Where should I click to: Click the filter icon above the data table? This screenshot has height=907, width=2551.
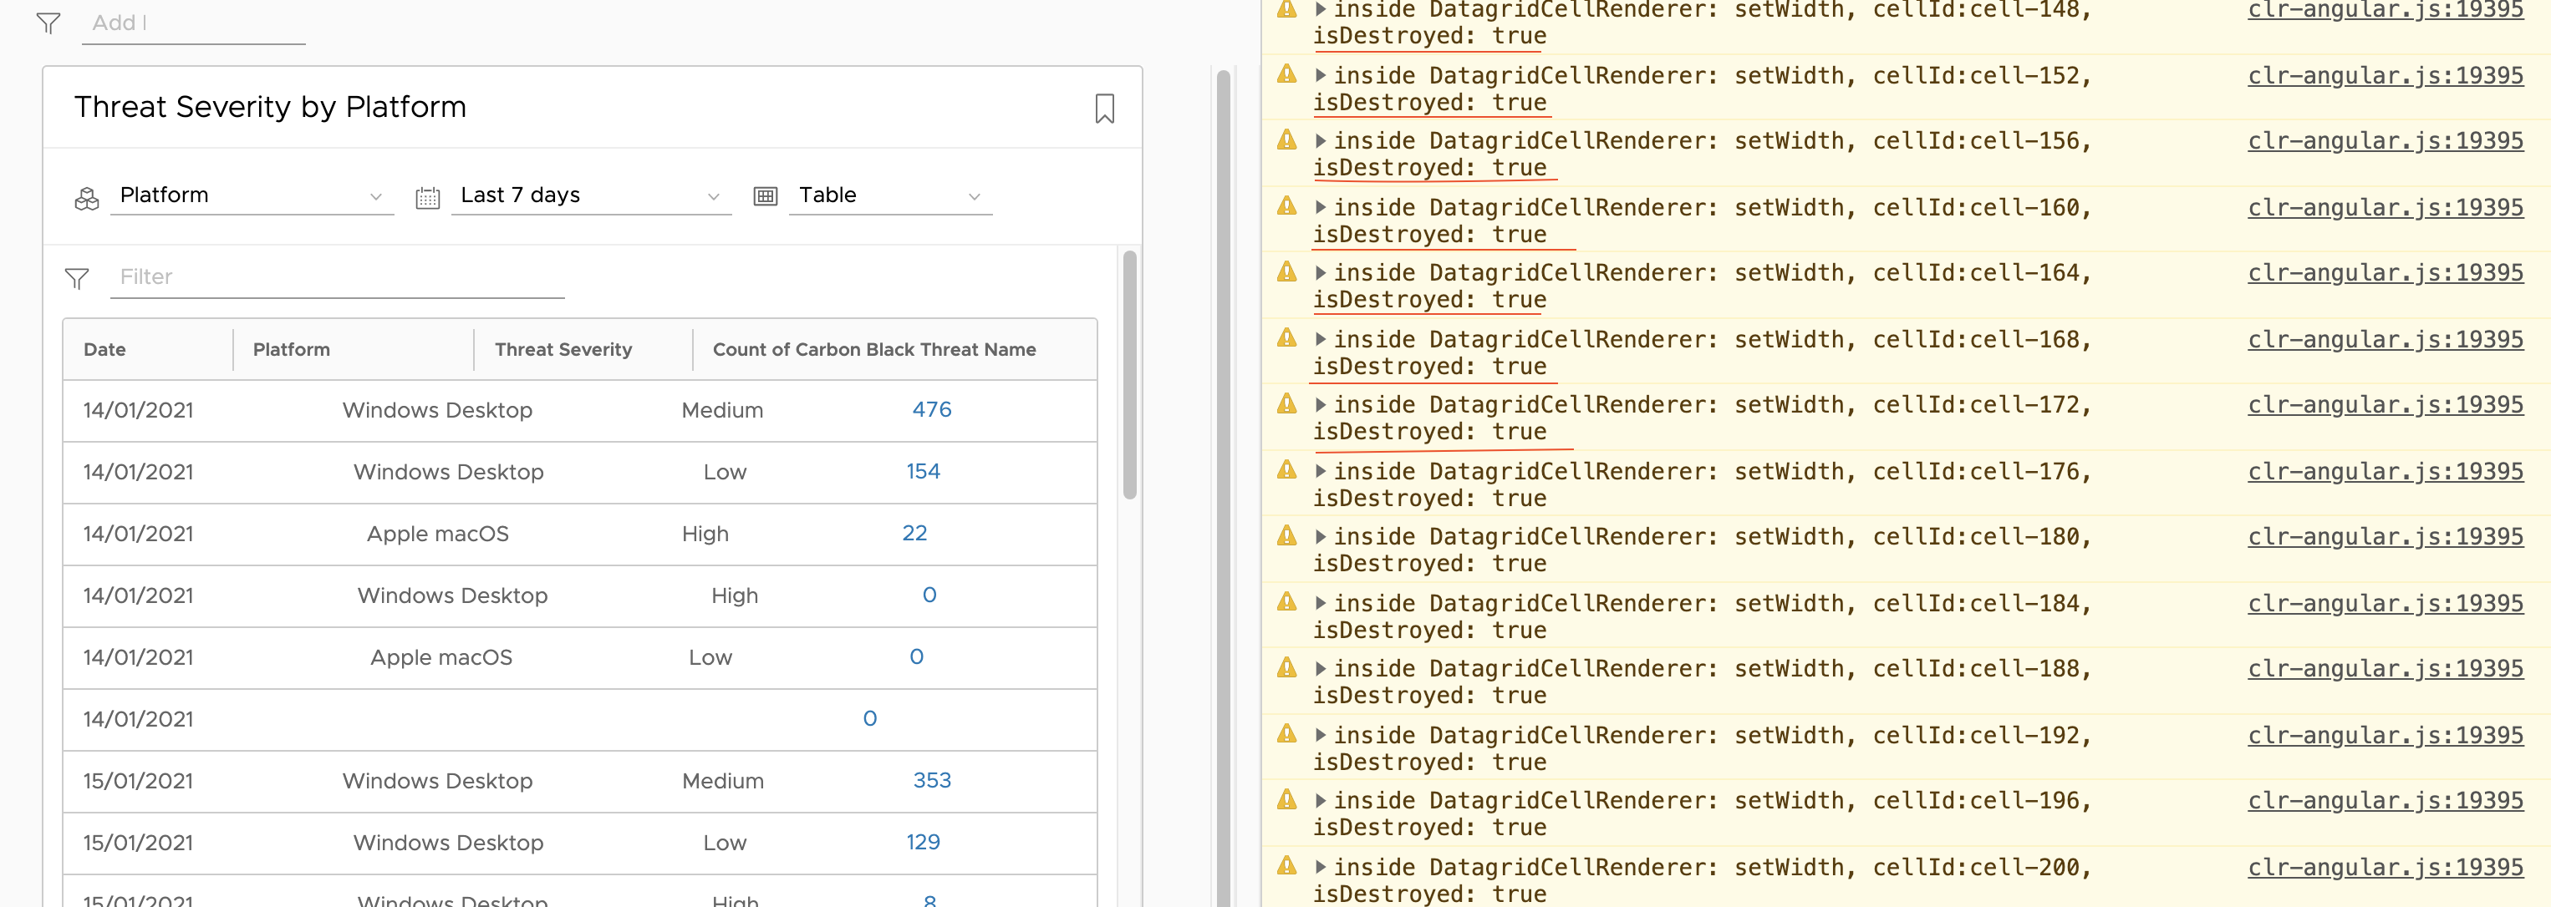76,278
